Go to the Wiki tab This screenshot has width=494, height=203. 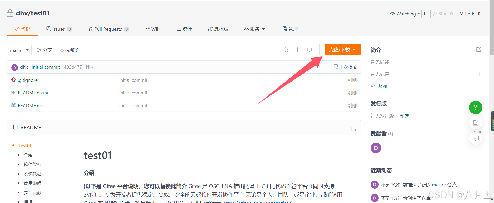click(x=153, y=29)
